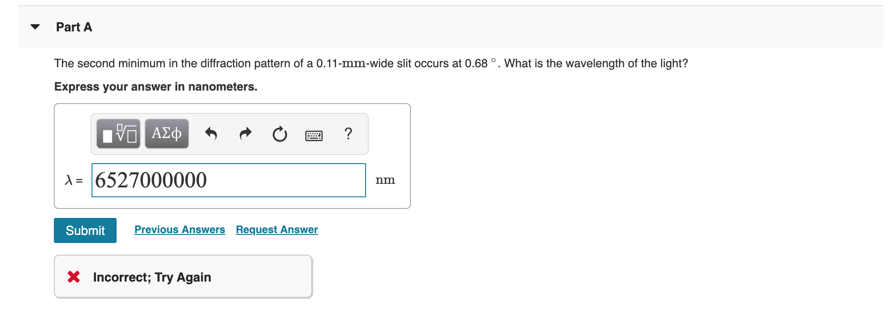Click the question mark help icon
Viewport: 889px width, 330px height.
coord(349,133)
